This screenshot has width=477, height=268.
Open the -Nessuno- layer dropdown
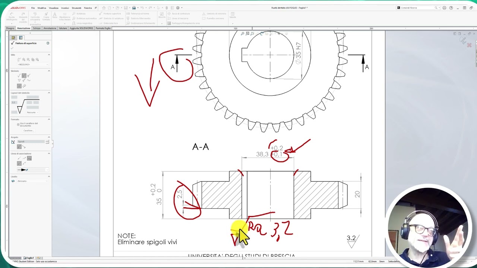point(33,181)
